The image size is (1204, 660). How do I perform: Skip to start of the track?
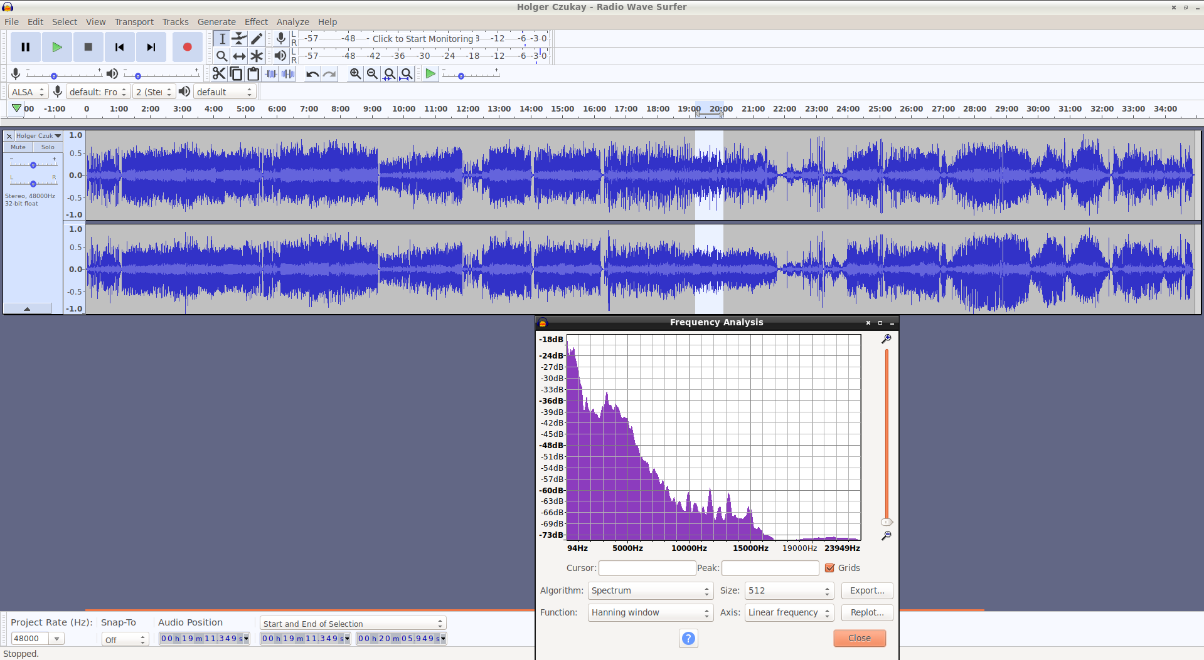click(120, 47)
